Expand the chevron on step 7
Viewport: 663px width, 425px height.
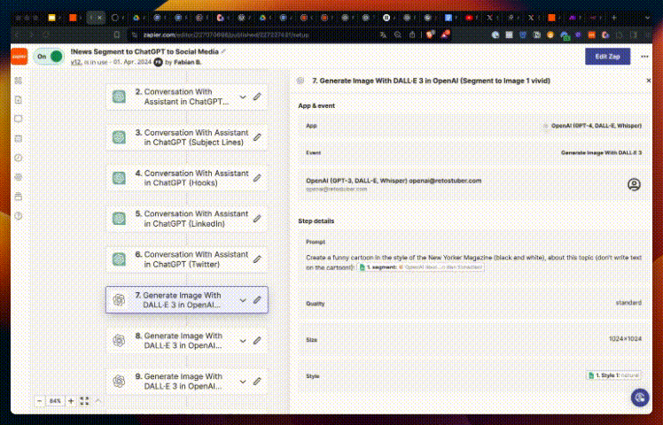tap(243, 300)
